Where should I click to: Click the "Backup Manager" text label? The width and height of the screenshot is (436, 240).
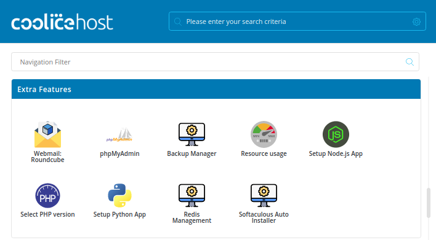click(x=192, y=153)
